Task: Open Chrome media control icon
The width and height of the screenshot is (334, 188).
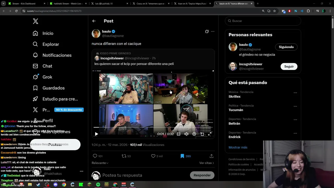Action: point(318,11)
